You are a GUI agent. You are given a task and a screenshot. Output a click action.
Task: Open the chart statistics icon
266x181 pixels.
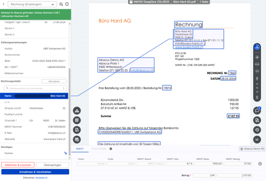pyautogui.click(x=257, y=139)
